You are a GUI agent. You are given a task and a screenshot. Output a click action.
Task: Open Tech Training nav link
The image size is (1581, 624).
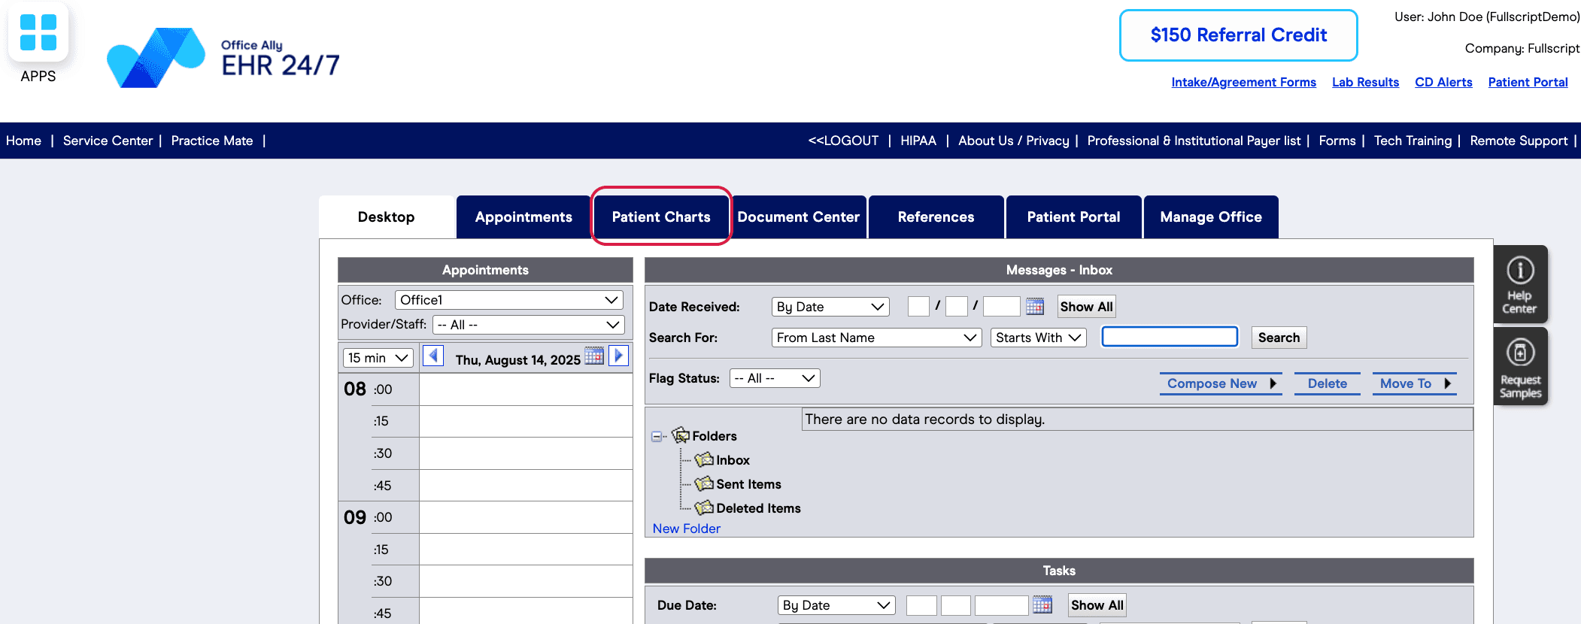coord(1413,141)
